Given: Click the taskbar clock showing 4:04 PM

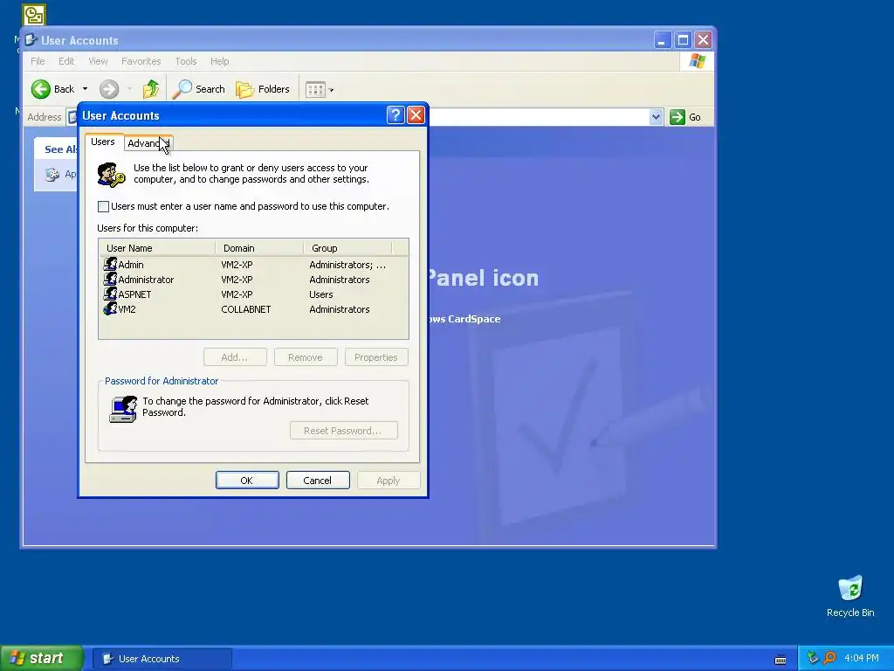Looking at the screenshot, I should [862, 659].
